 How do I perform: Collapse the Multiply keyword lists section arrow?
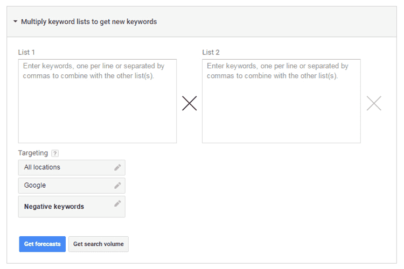[x=15, y=22]
